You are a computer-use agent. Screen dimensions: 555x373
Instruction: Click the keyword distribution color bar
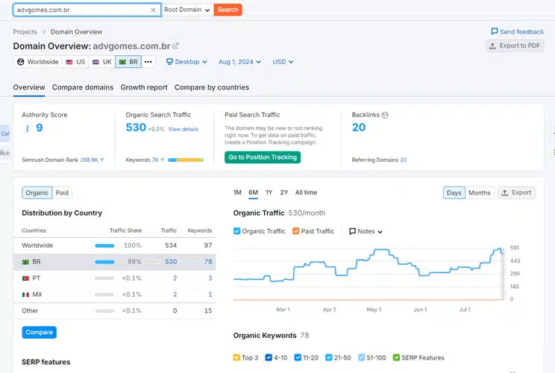tap(186, 160)
